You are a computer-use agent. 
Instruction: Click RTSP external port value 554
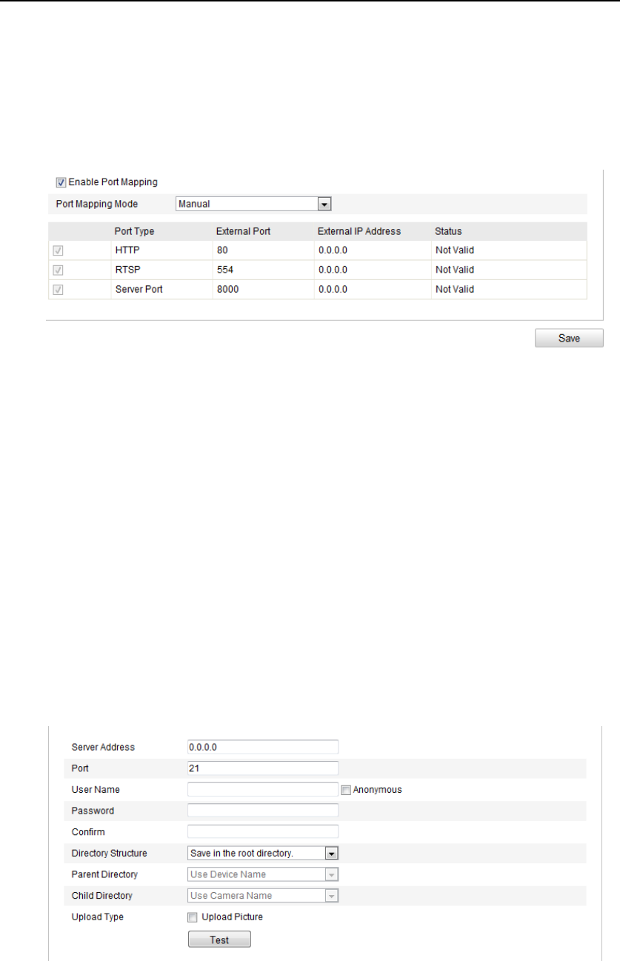[224, 270]
